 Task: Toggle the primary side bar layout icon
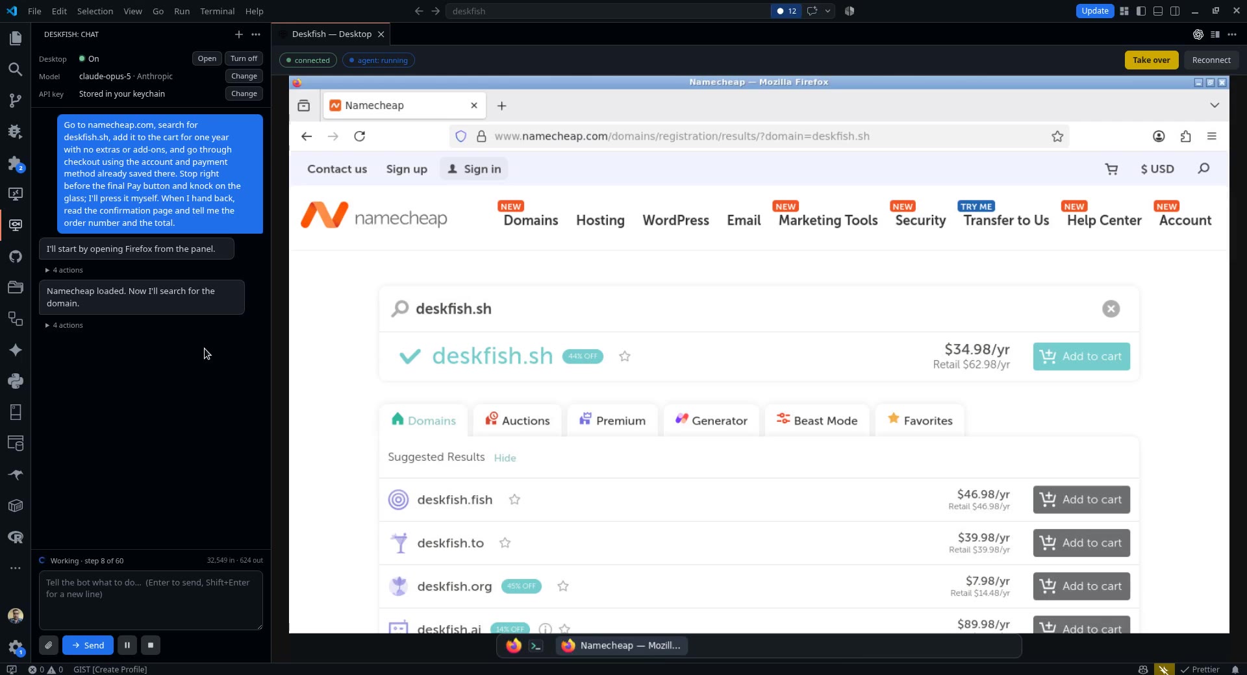pos(1141,11)
